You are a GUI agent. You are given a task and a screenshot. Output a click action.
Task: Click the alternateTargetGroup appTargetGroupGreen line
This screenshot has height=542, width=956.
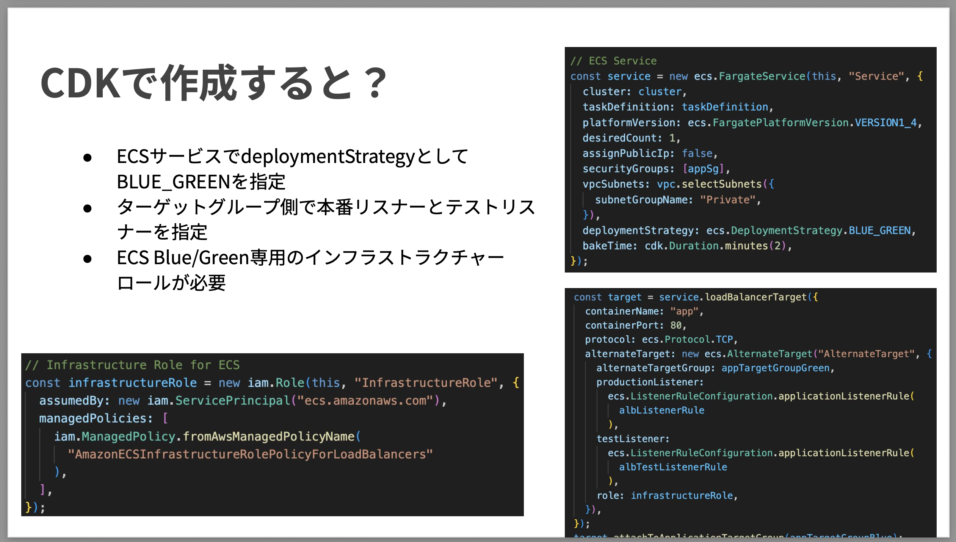(x=715, y=368)
